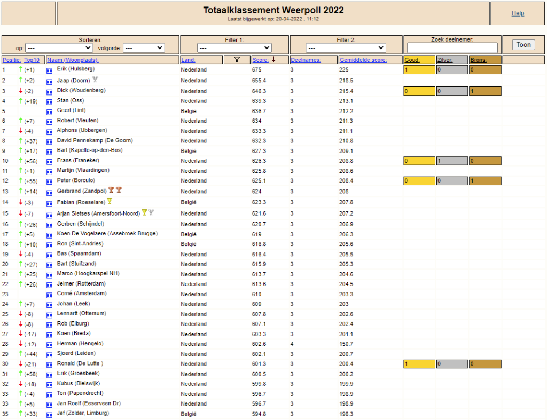
Task: Click the Top10 header link
Action: [x=32, y=60]
